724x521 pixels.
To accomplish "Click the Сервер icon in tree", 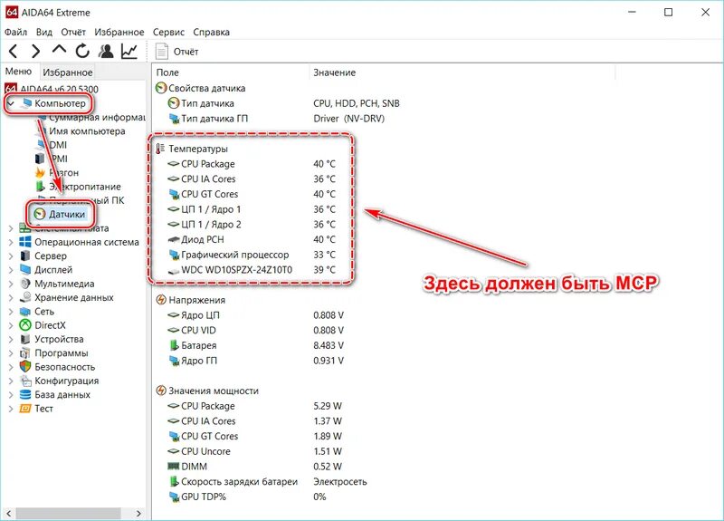I will coord(25,256).
